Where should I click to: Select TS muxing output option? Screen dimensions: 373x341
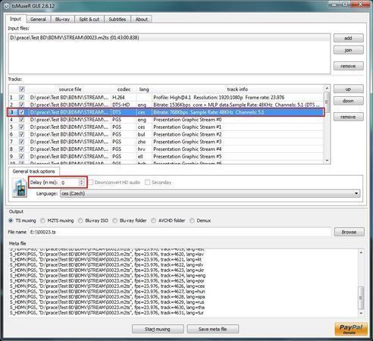pyautogui.click(x=11, y=221)
